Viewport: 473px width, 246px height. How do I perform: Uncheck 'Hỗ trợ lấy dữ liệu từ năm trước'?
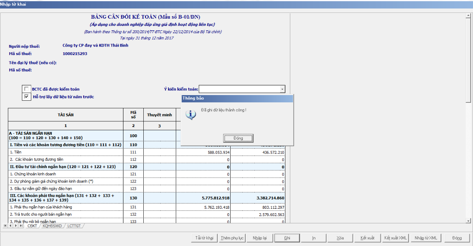tap(27, 97)
